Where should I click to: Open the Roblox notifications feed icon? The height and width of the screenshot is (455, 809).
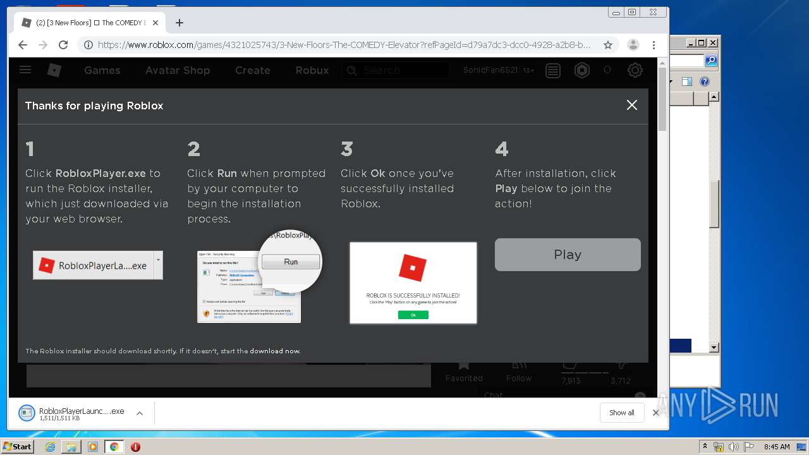[553, 70]
